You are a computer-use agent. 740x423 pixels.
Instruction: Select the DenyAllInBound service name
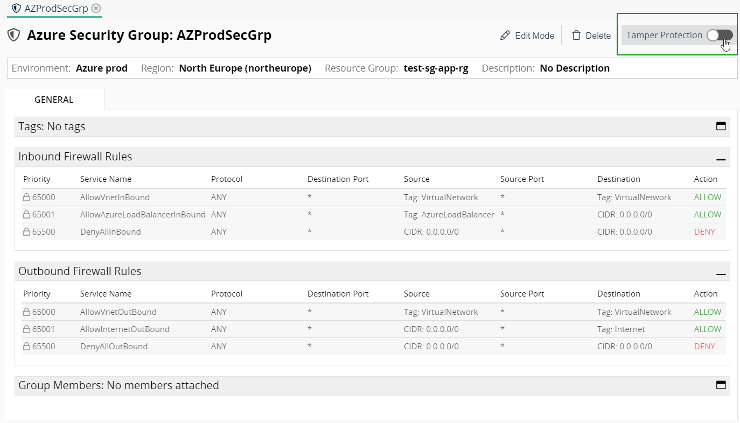[110, 232]
